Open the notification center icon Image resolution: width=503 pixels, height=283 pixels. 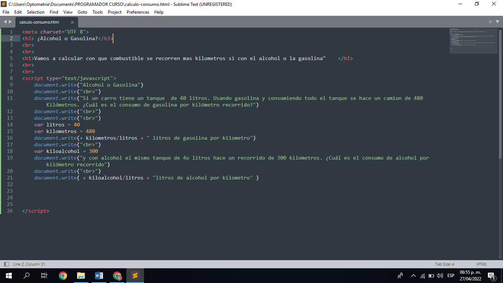click(491, 276)
